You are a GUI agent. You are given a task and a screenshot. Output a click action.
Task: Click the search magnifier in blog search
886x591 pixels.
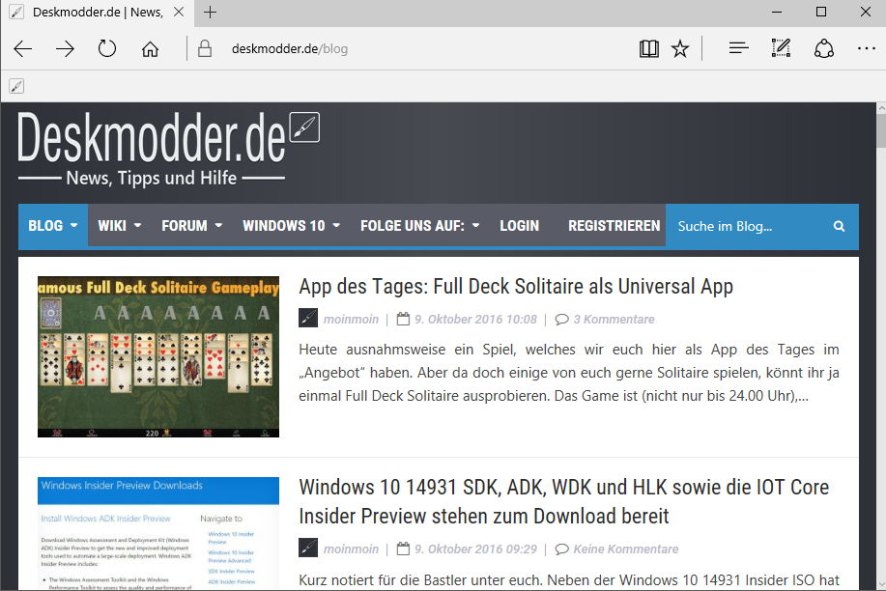[x=839, y=226]
